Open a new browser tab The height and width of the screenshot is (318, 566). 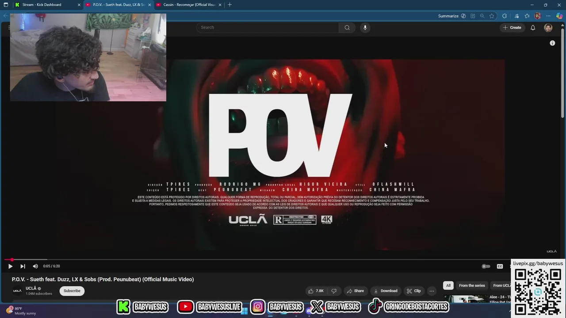[x=229, y=4]
